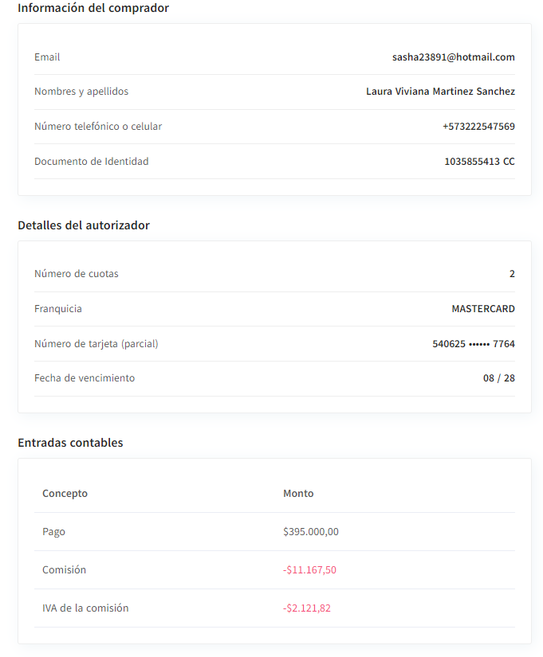
Task: Click the Concepto column header
Action: click(x=65, y=494)
